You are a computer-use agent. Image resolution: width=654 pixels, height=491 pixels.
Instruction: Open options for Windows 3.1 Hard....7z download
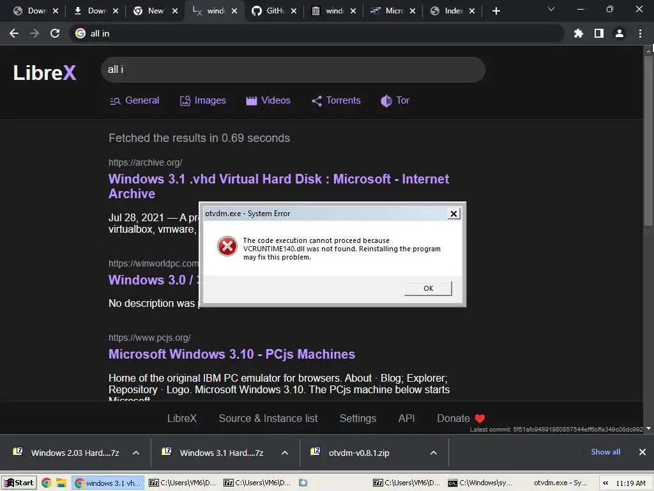[285, 453]
